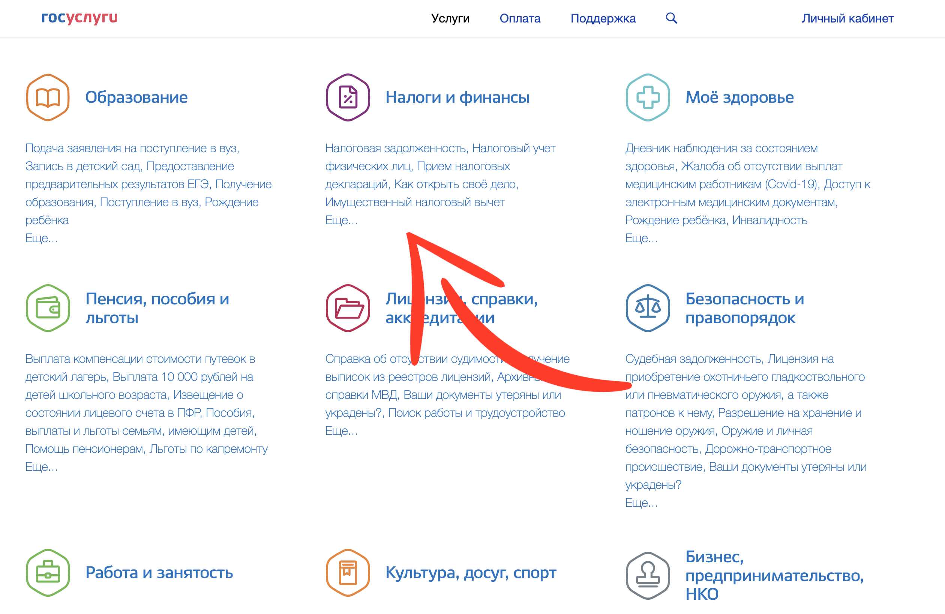
Task: Click 'Поступление в вуз' link
Action: pyautogui.click(x=150, y=202)
